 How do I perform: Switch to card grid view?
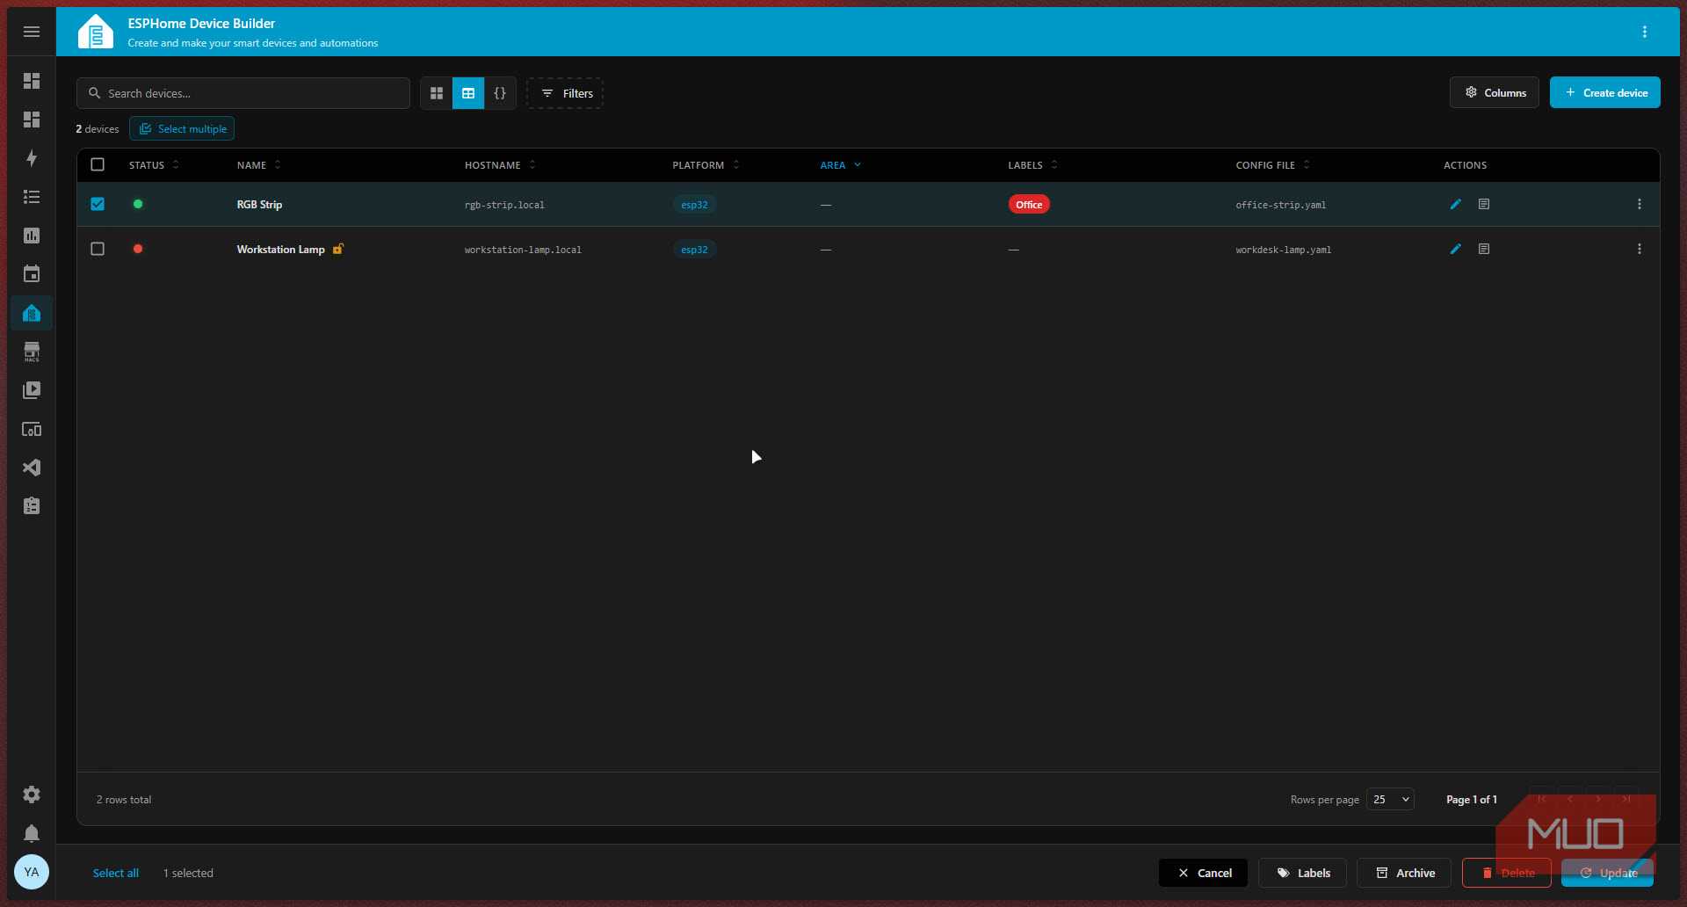pyautogui.click(x=437, y=93)
